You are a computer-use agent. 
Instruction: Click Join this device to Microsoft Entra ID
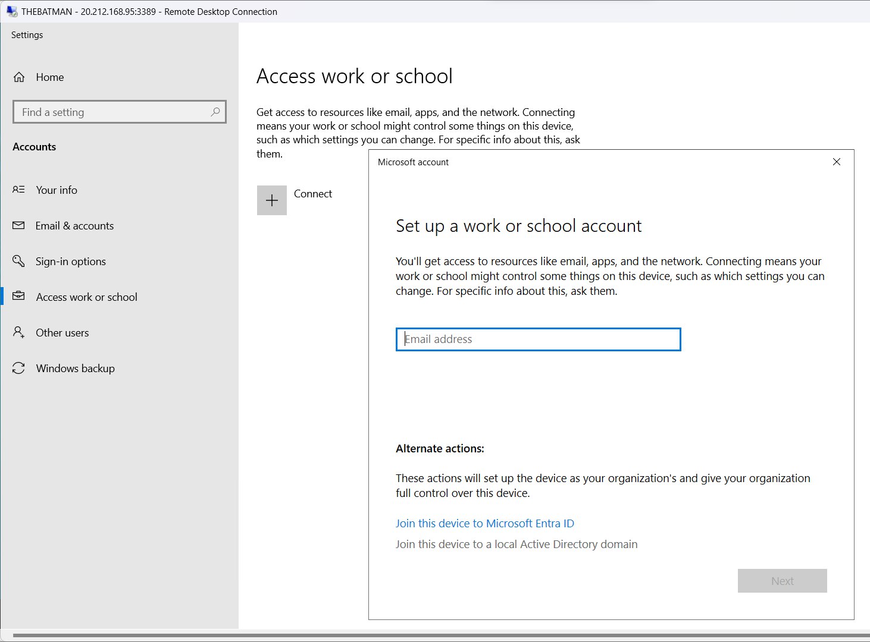484,523
